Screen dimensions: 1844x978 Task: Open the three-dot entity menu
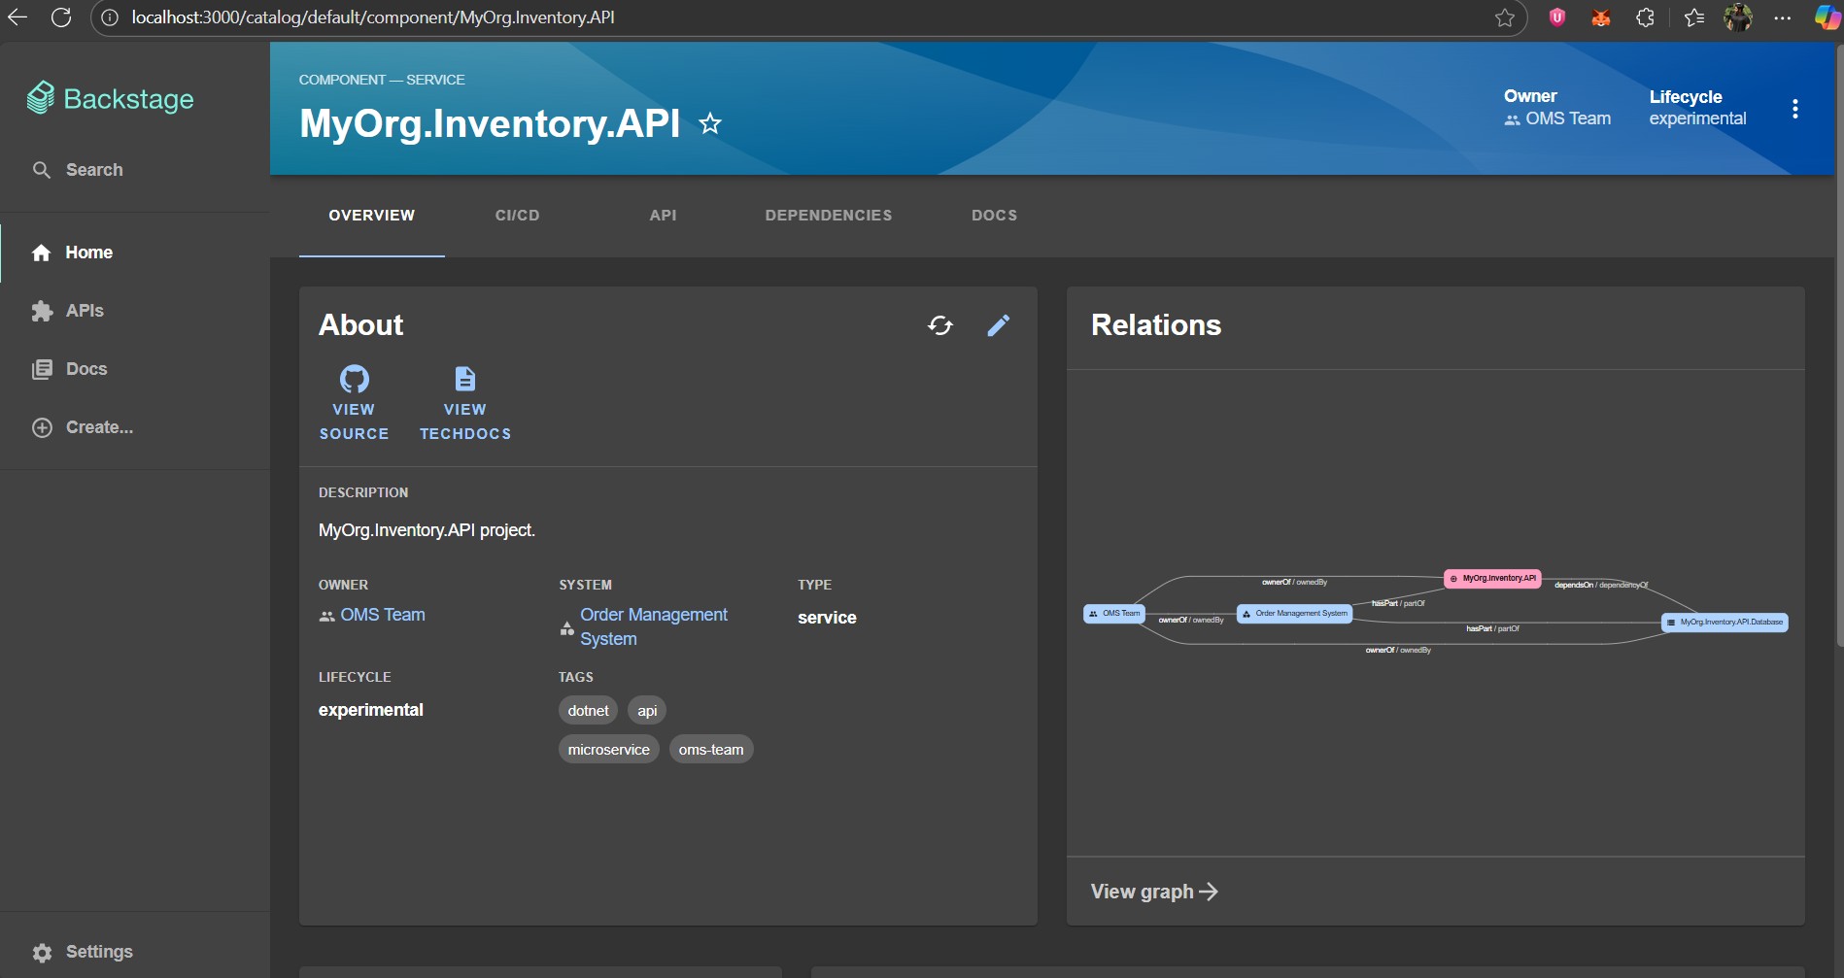tap(1794, 109)
